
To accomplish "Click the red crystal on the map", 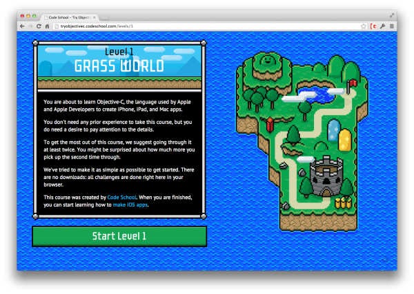I will [270, 125].
